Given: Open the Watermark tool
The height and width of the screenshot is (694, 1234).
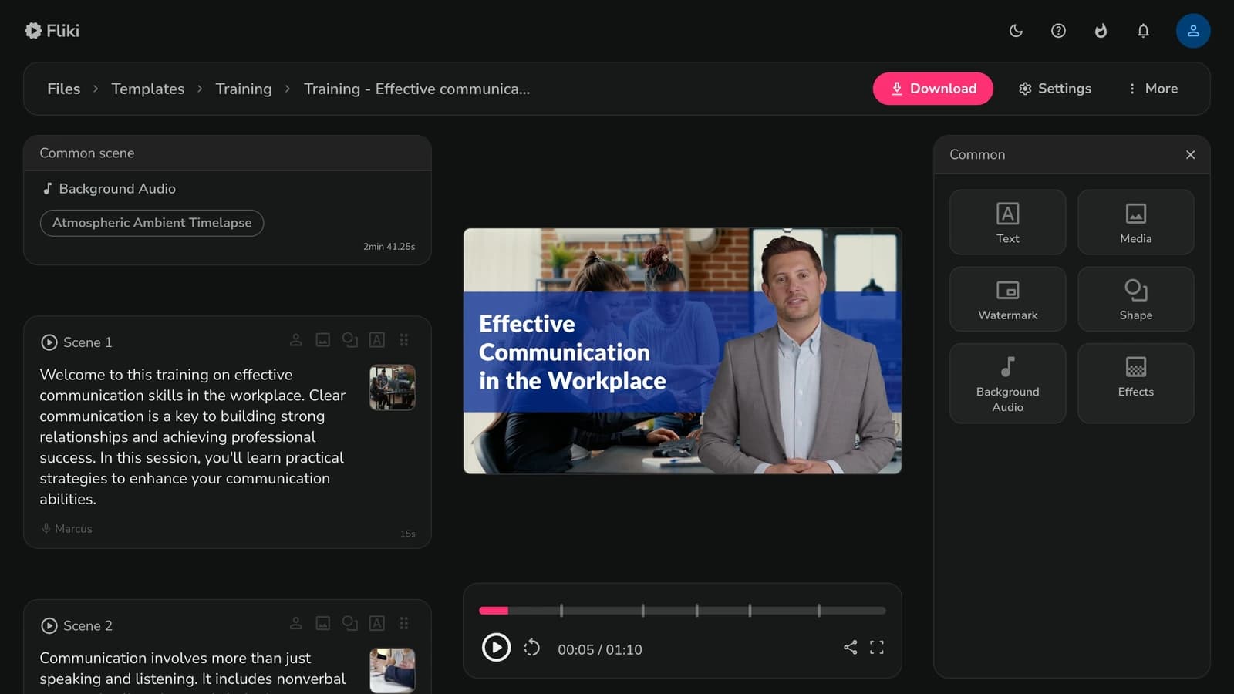Looking at the screenshot, I should (1007, 299).
